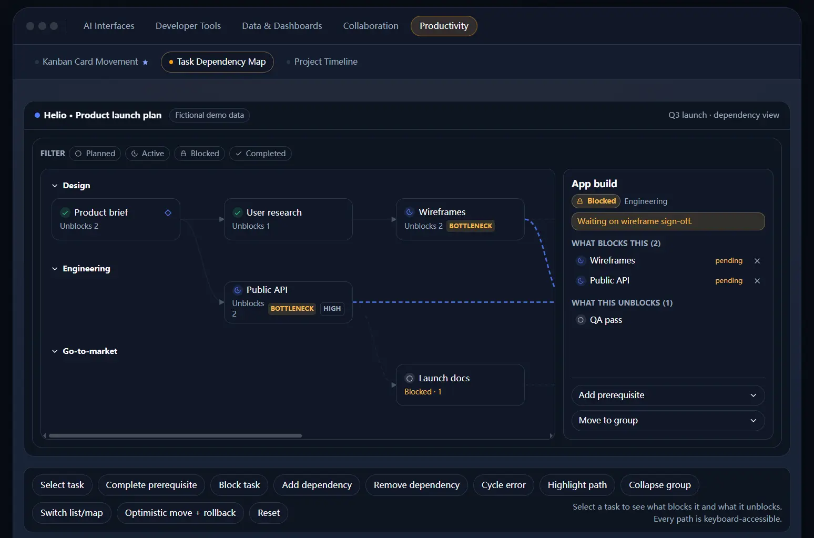Open the AI Interfaces tab

109,26
